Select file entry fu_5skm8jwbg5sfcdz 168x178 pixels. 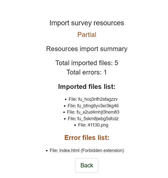(93, 119)
